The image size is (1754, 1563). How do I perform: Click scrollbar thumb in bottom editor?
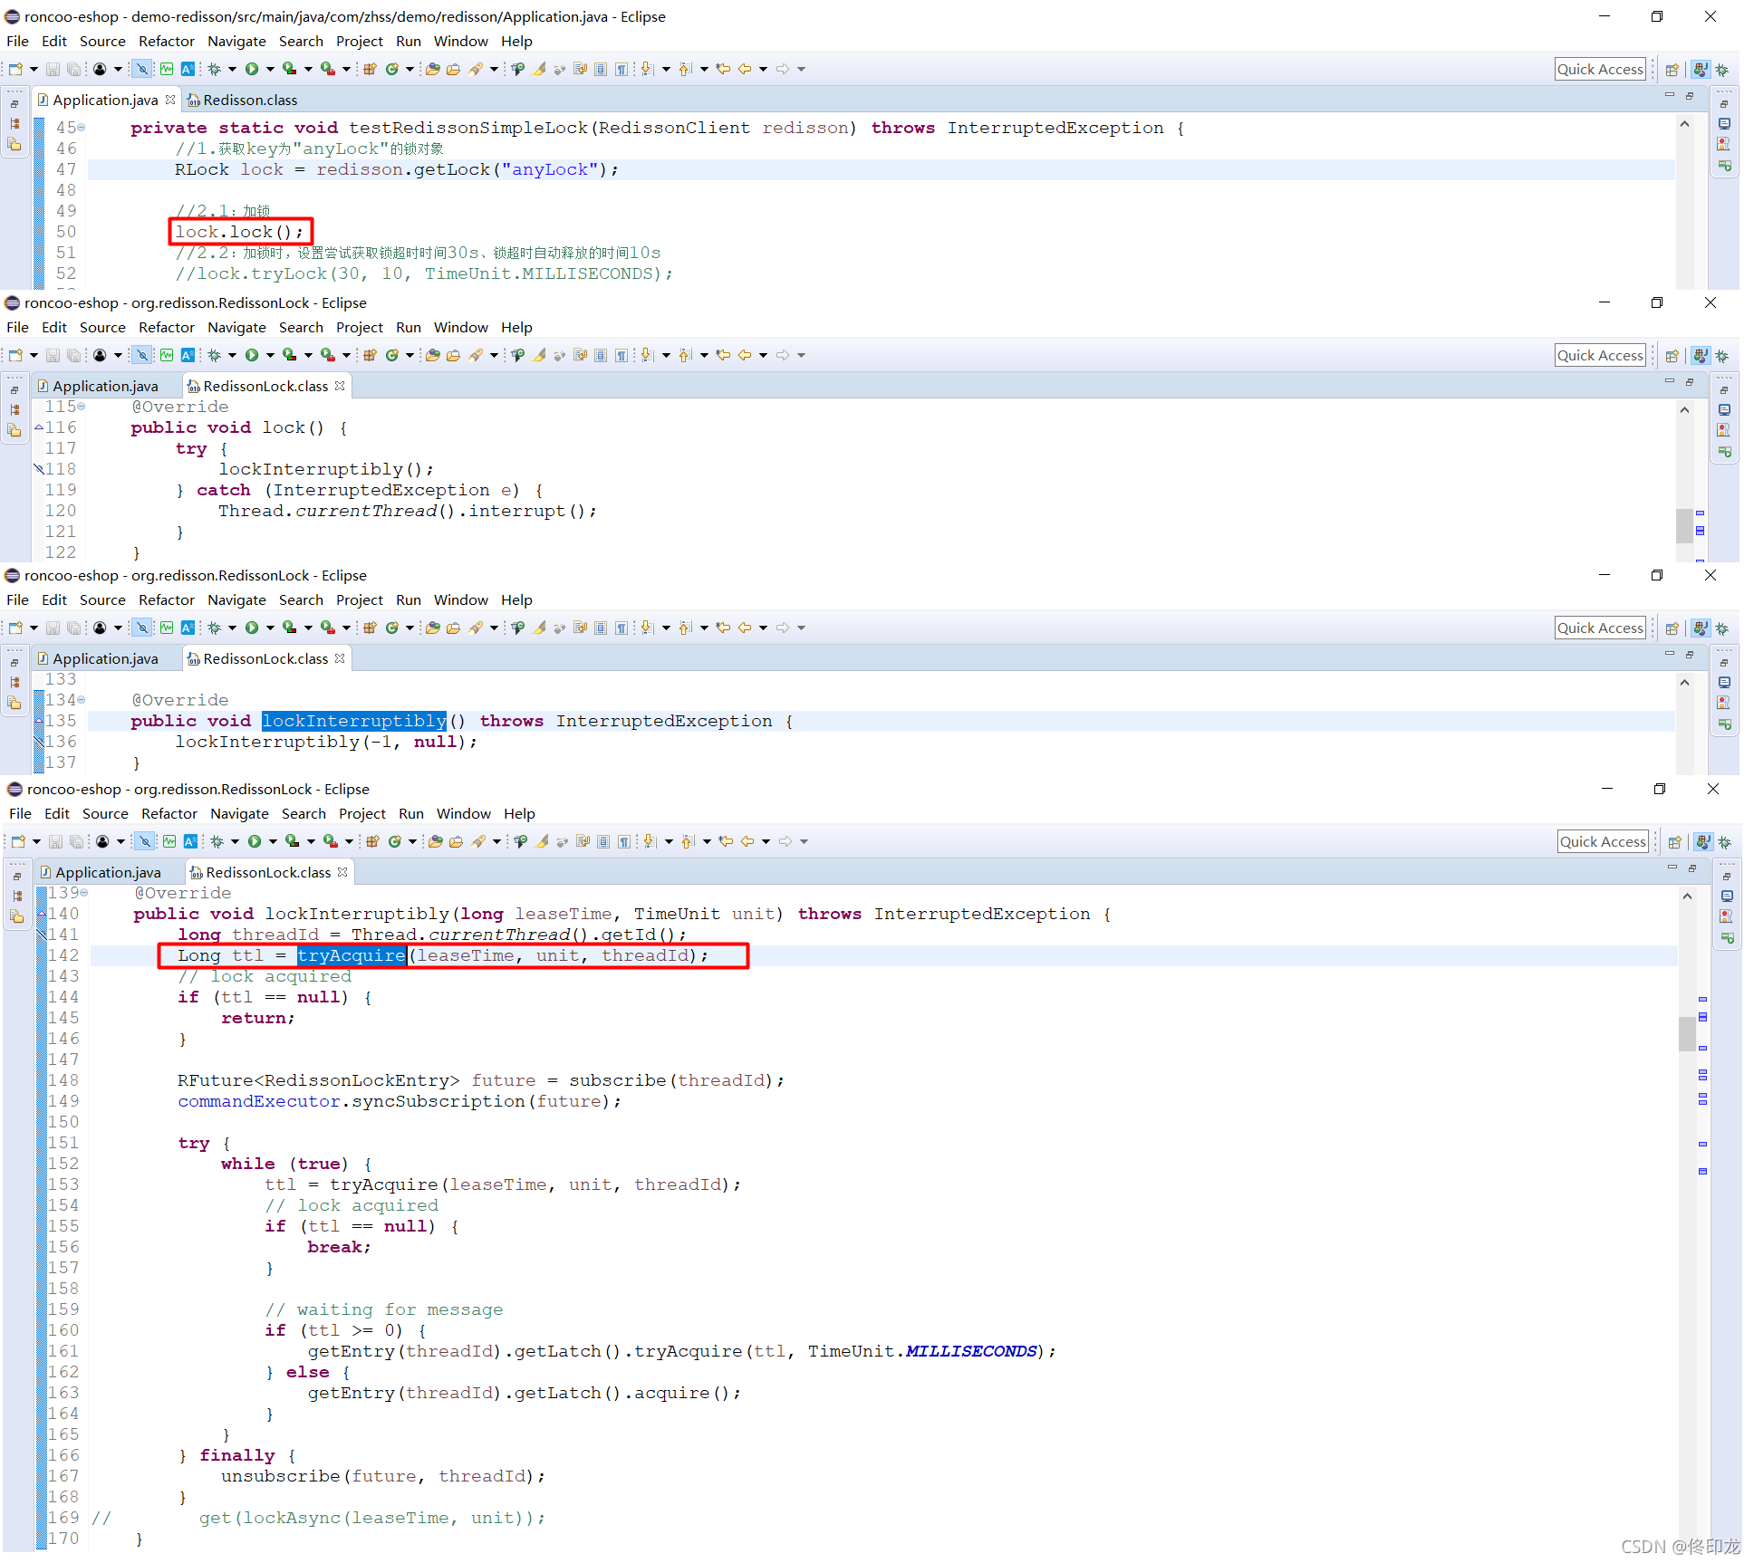point(1686,1032)
